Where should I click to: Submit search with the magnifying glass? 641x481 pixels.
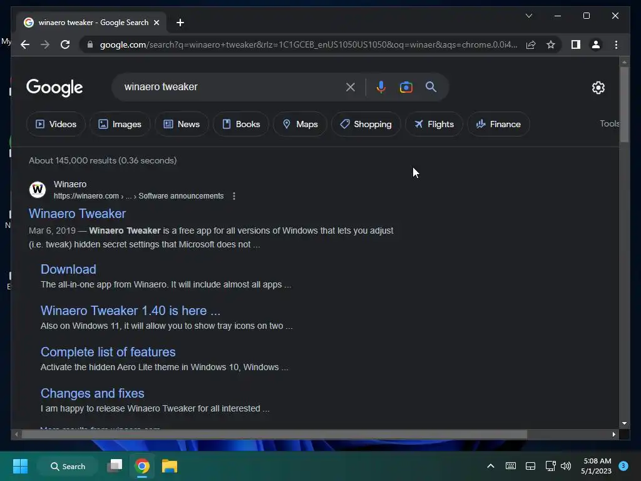click(x=431, y=86)
